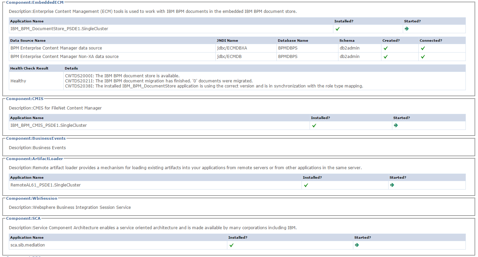Click Connected checkmark for jdbc/ECMDB data source
478x257 pixels.
coord(423,57)
